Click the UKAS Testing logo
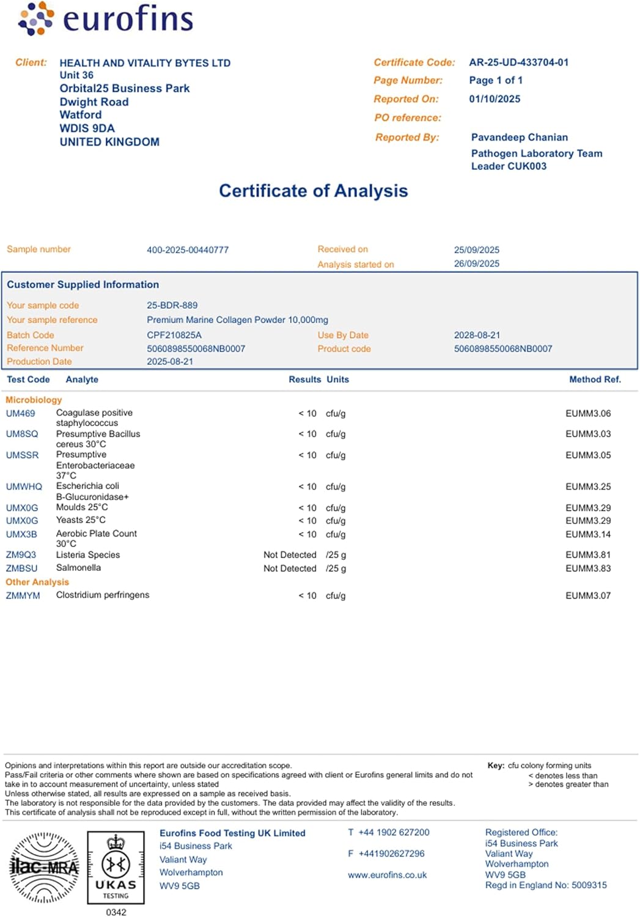This screenshot has height=917, width=640. (x=116, y=867)
